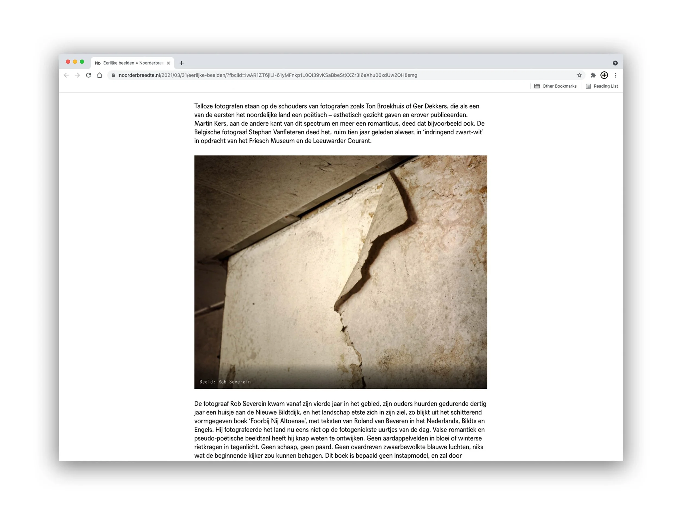Click the forward navigation arrow

pyautogui.click(x=77, y=75)
